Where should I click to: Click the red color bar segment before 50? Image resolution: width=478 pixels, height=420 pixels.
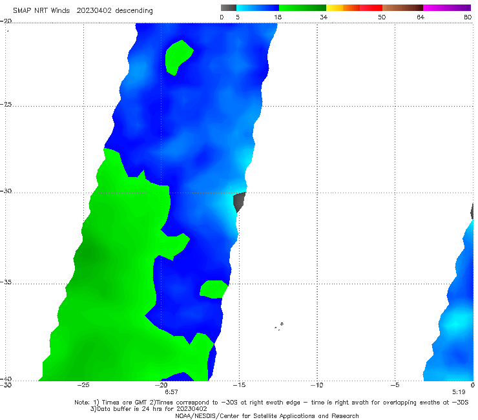[371, 8]
